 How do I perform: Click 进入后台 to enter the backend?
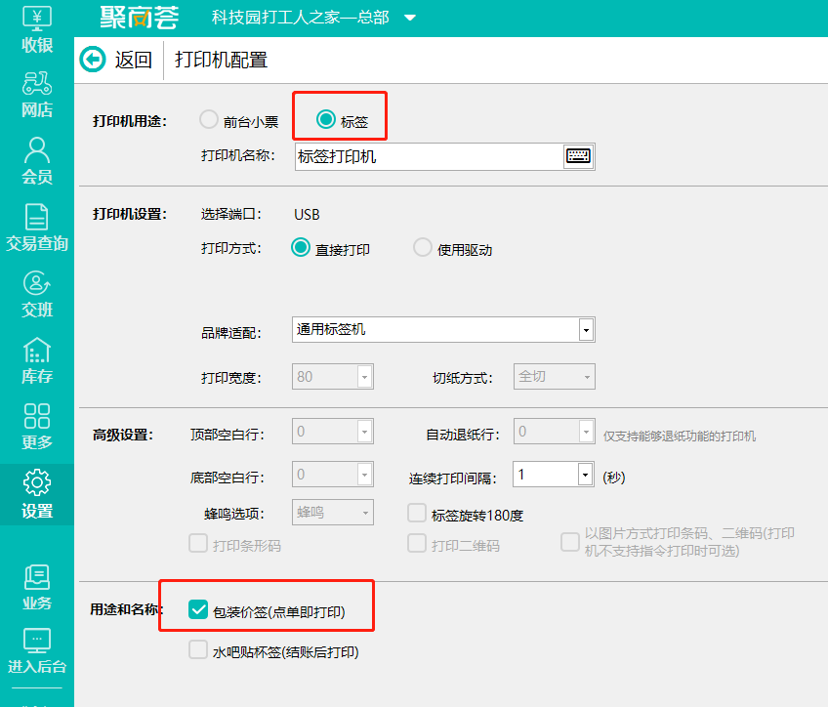point(36,649)
